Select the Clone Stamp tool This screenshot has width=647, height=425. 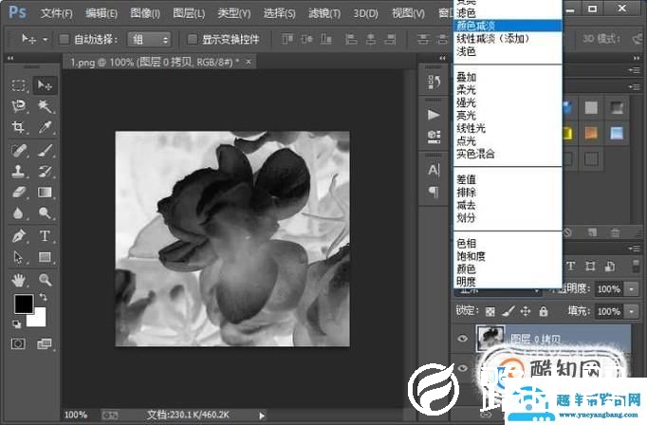click(19, 172)
